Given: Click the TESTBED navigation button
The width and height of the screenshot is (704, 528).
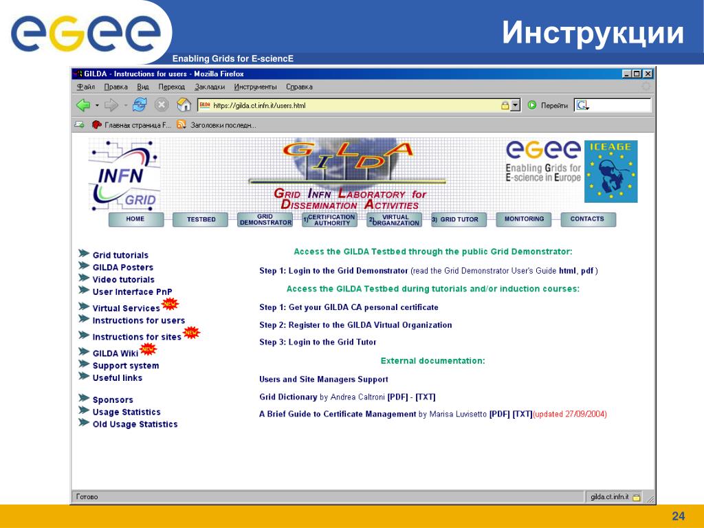Looking at the screenshot, I should click(200, 219).
